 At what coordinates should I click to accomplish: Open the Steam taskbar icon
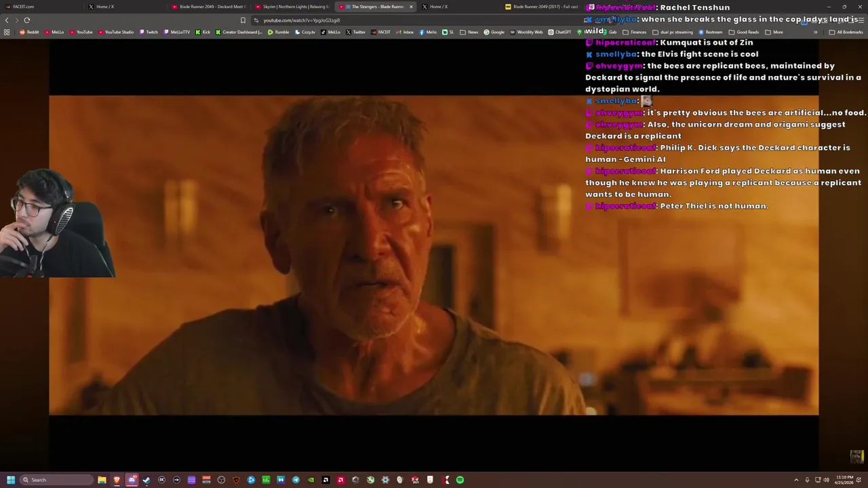coord(146,480)
